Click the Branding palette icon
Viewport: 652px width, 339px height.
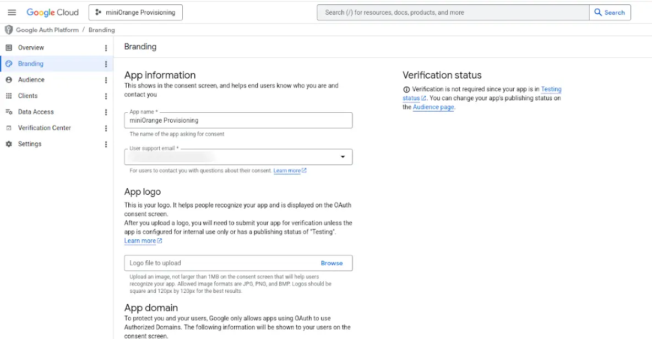pos(9,64)
